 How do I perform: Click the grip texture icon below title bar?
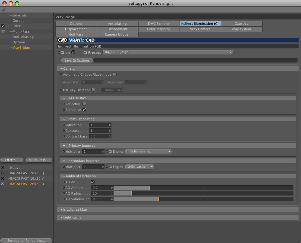[3, 9]
